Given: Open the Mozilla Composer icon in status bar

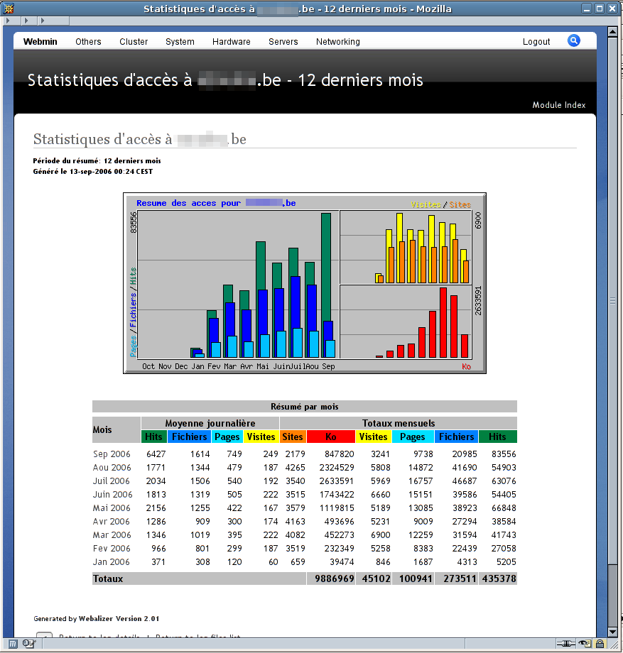Looking at the screenshot, I should tap(30, 644).
